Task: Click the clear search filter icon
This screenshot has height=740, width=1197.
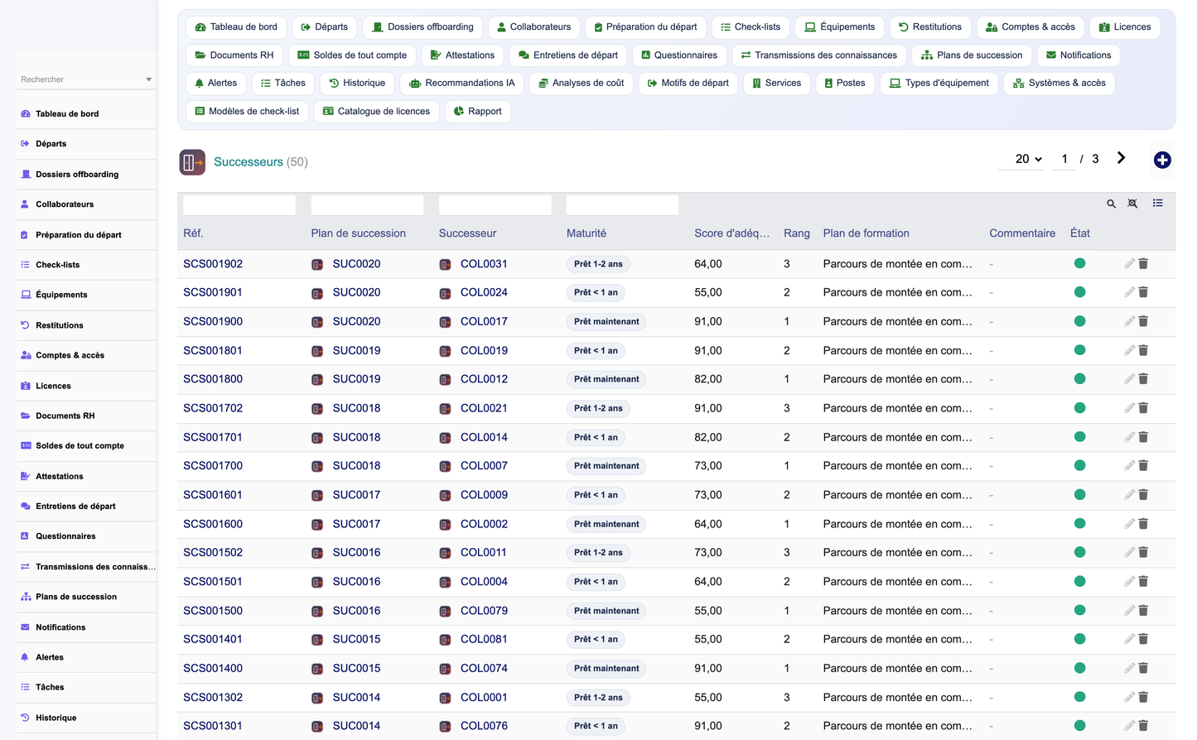Action: tap(1132, 204)
